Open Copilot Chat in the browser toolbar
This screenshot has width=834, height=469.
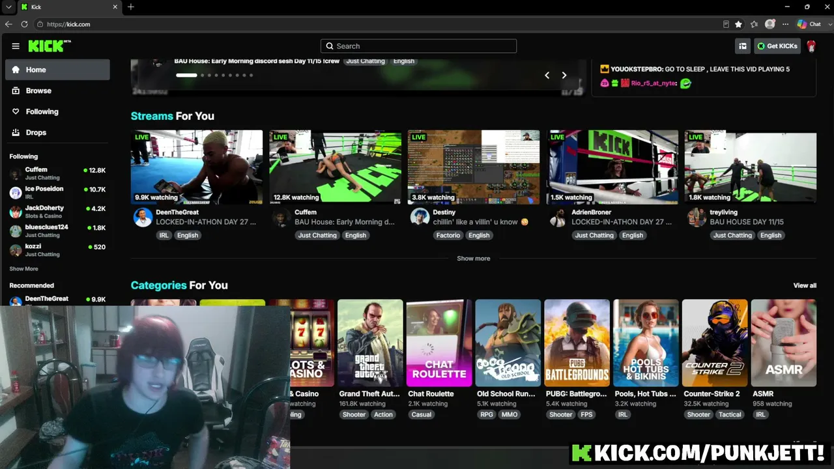pos(809,24)
